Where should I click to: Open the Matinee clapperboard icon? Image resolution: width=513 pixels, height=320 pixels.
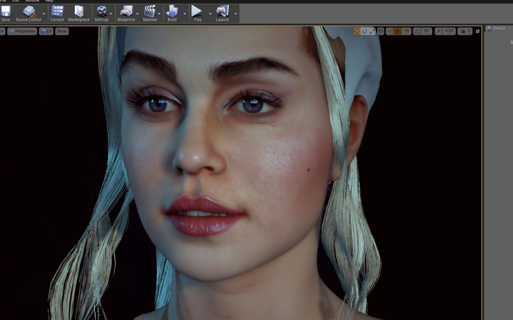click(150, 14)
